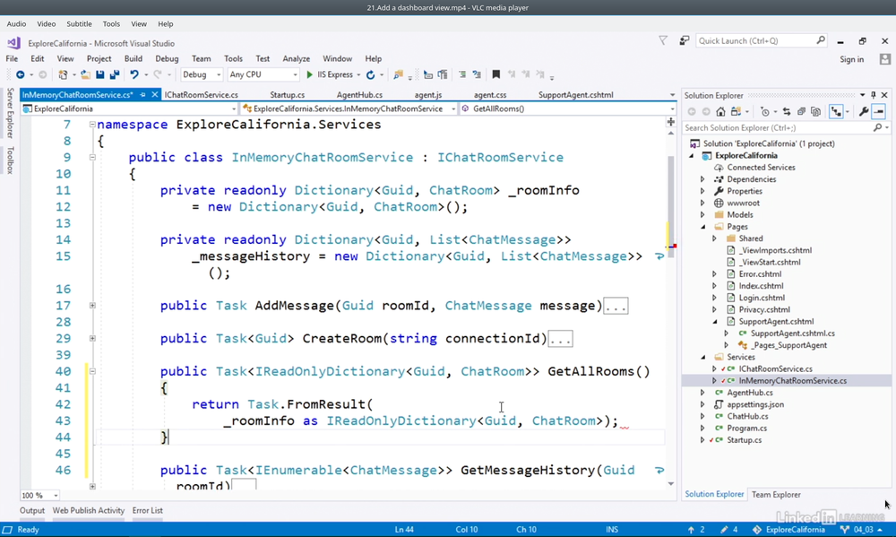Click the vertical editor scrollbar thumb
Screen dimensions: 896x537
670,207
